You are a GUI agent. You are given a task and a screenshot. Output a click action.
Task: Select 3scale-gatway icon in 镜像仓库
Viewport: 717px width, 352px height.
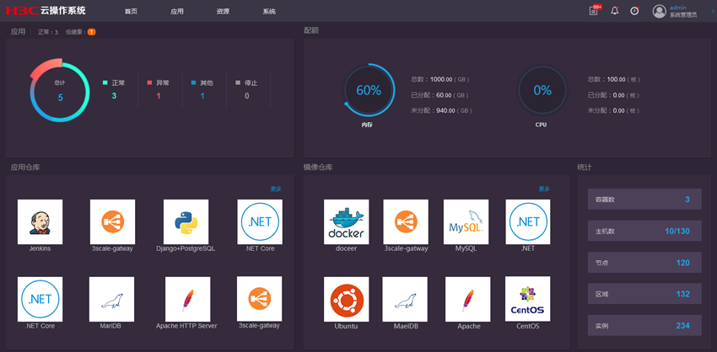coord(406,221)
